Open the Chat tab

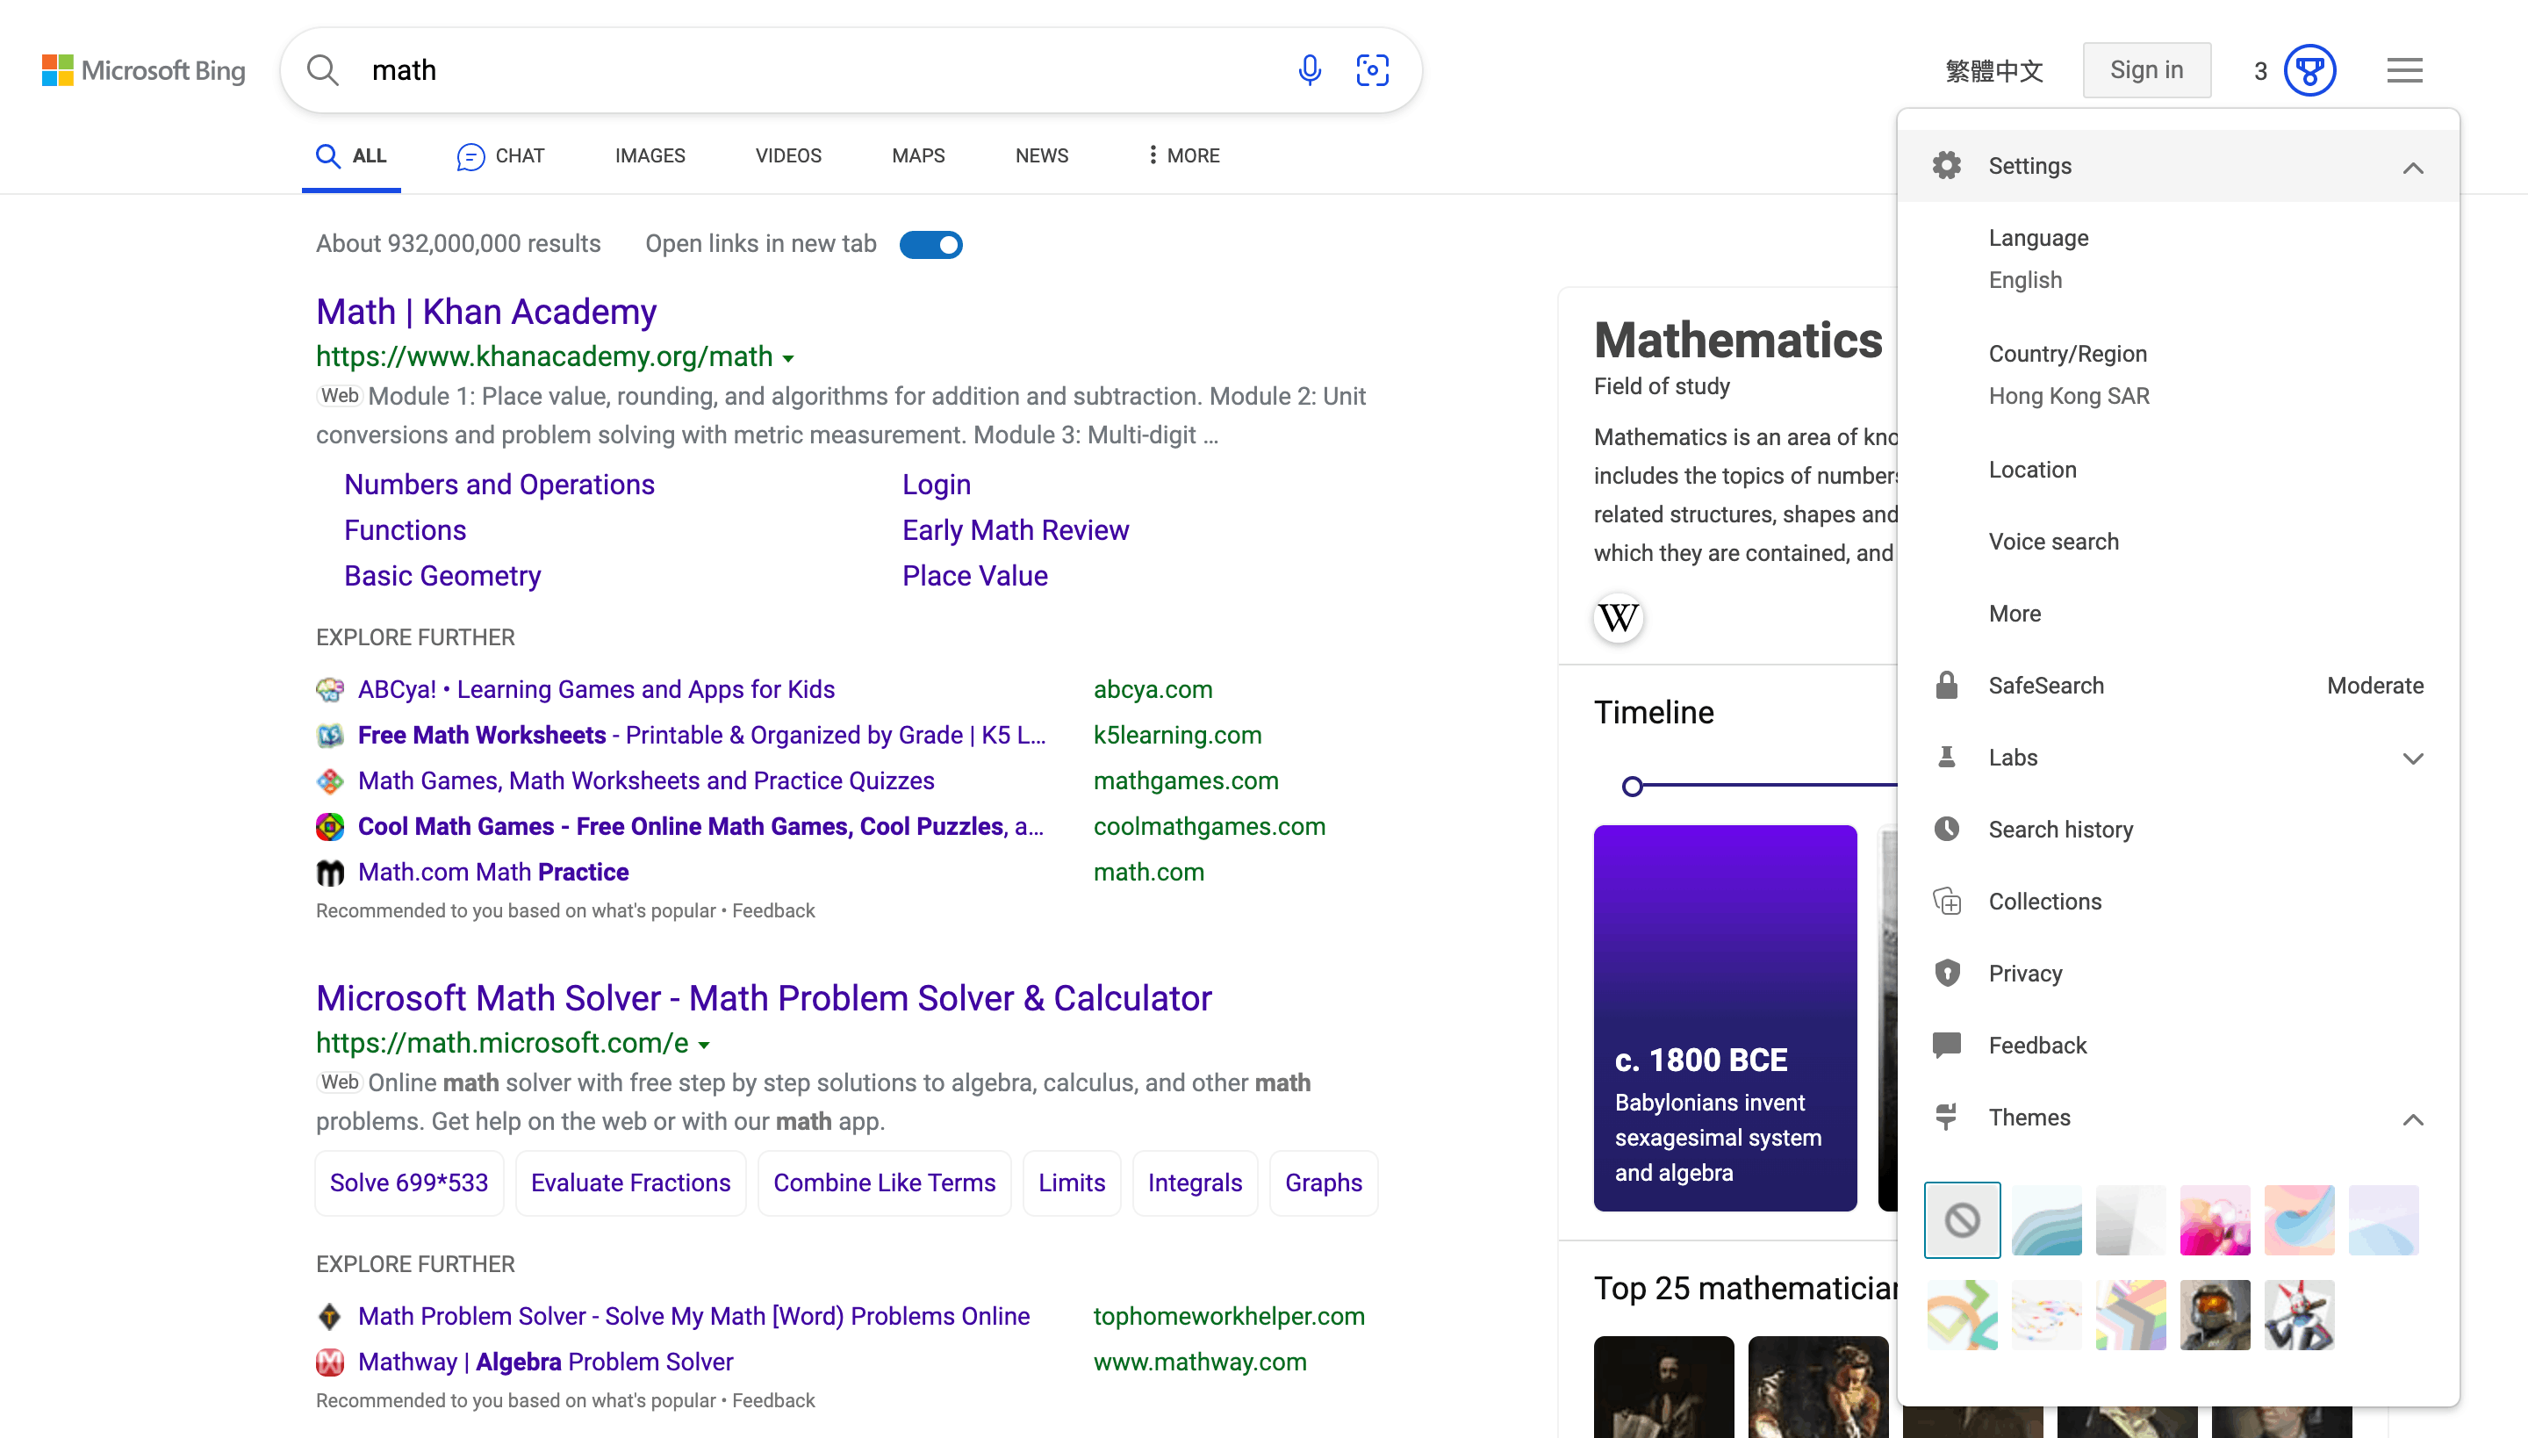coord(500,155)
